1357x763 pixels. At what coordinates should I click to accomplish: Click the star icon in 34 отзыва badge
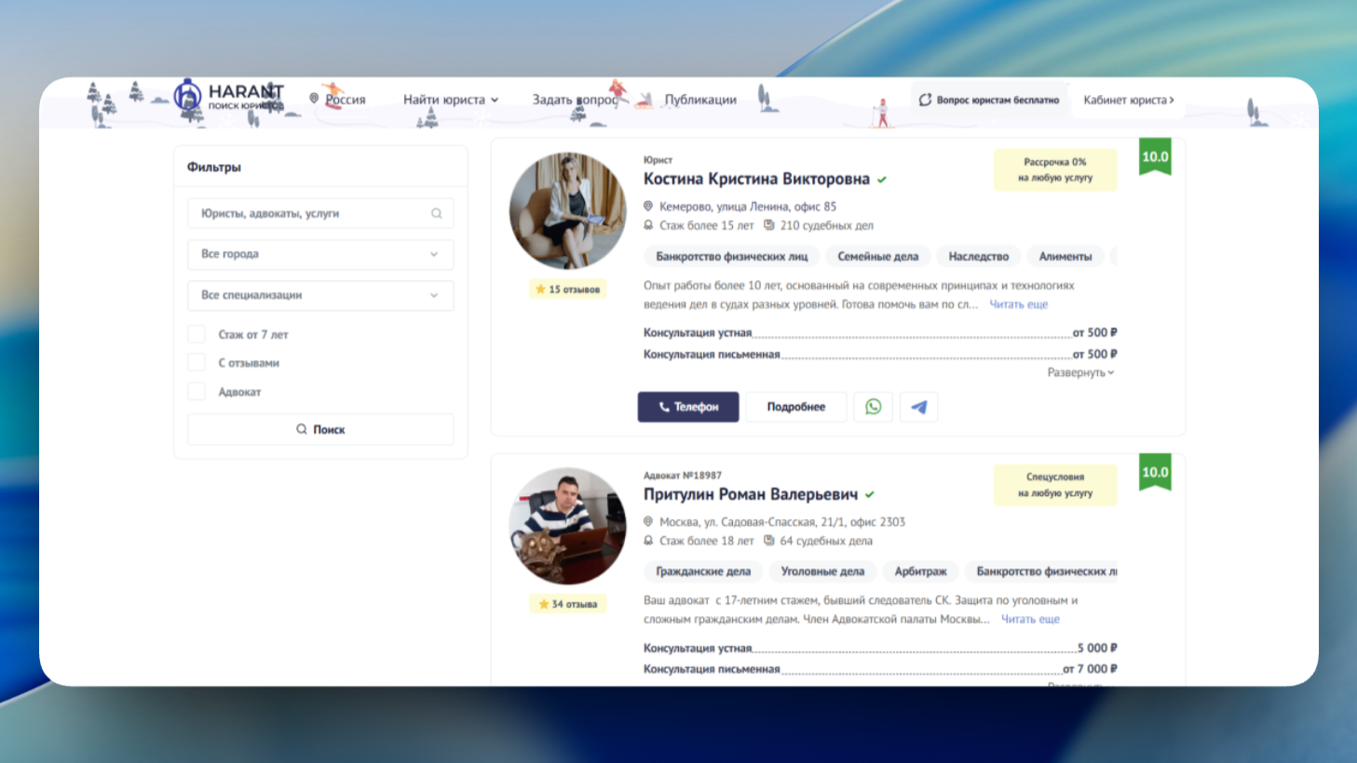(x=543, y=604)
